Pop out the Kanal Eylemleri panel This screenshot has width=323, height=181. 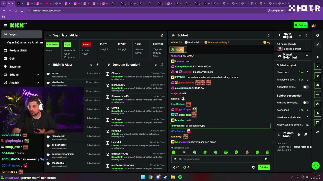pos(306,56)
